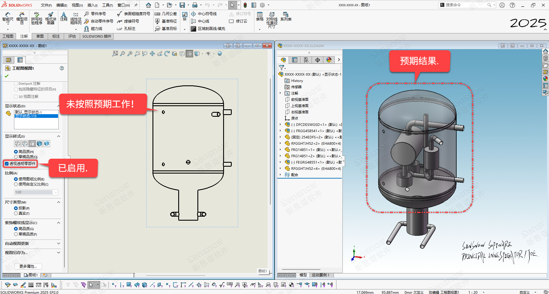Uncheck the 透视透明零部件 checkbox

[7, 164]
